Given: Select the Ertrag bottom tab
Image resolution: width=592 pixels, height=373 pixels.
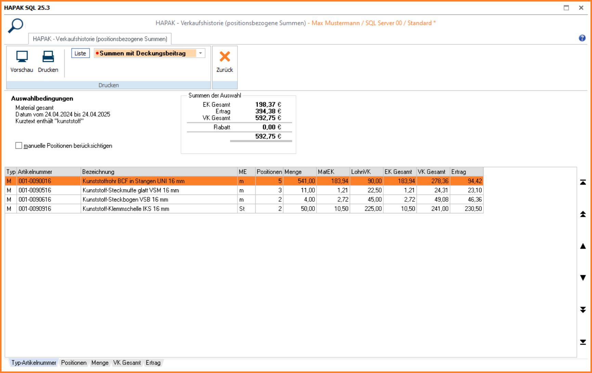Looking at the screenshot, I should [153, 363].
